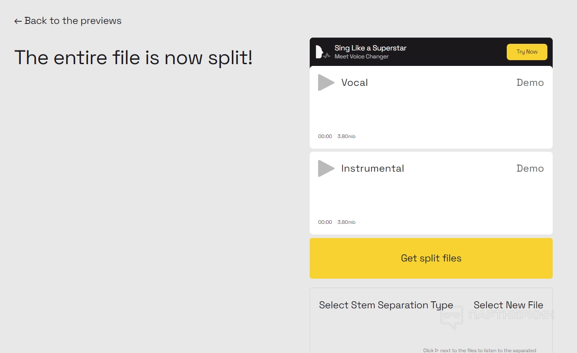
Task: Select the Vocal track name text
Action: (354, 83)
